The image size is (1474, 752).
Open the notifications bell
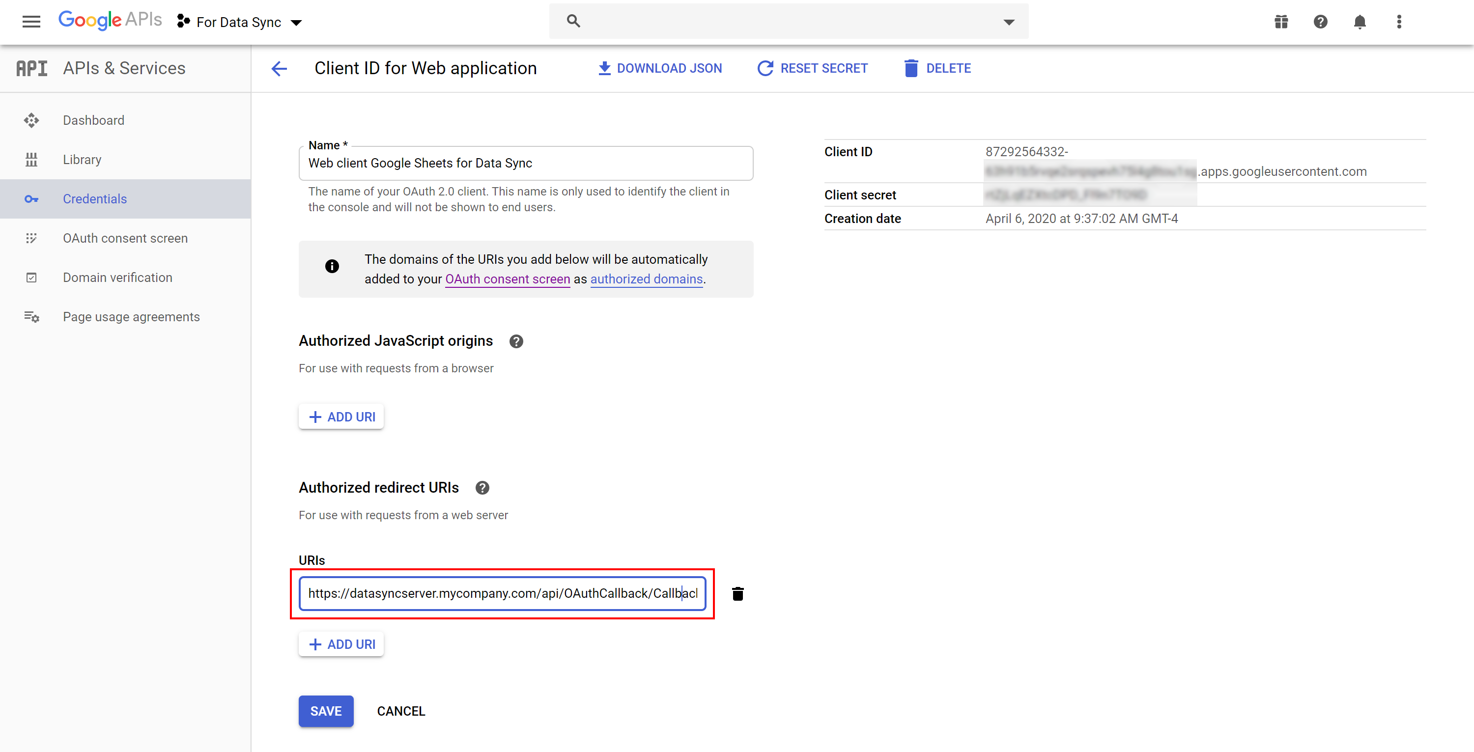point(1360,22)
